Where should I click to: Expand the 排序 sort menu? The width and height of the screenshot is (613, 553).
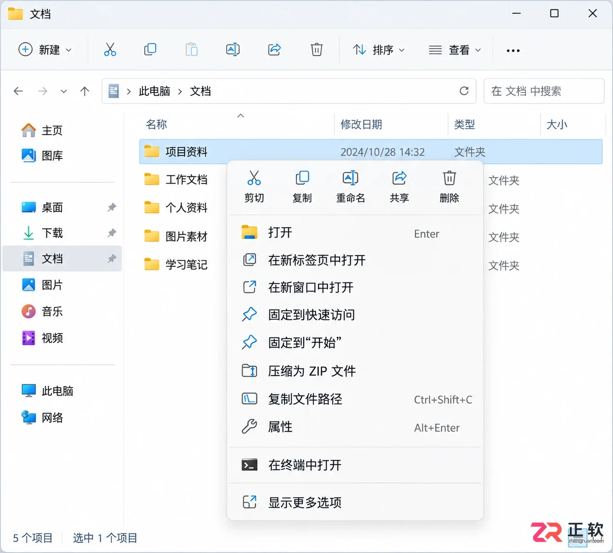(378, 50)
